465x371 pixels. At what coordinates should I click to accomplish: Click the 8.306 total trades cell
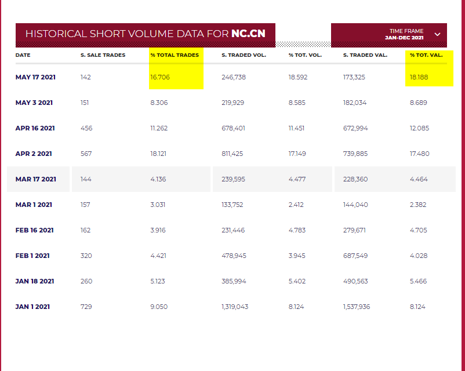159,103
